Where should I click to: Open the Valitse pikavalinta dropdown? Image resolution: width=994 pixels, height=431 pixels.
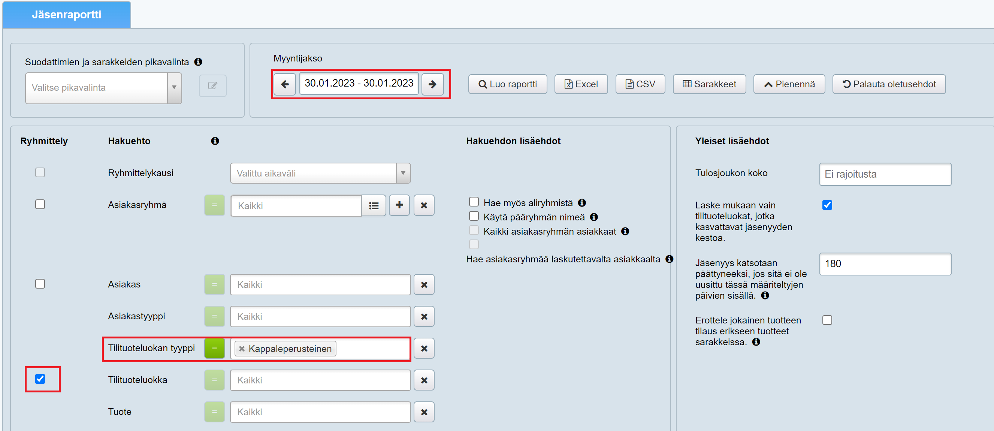coord(103,88)
